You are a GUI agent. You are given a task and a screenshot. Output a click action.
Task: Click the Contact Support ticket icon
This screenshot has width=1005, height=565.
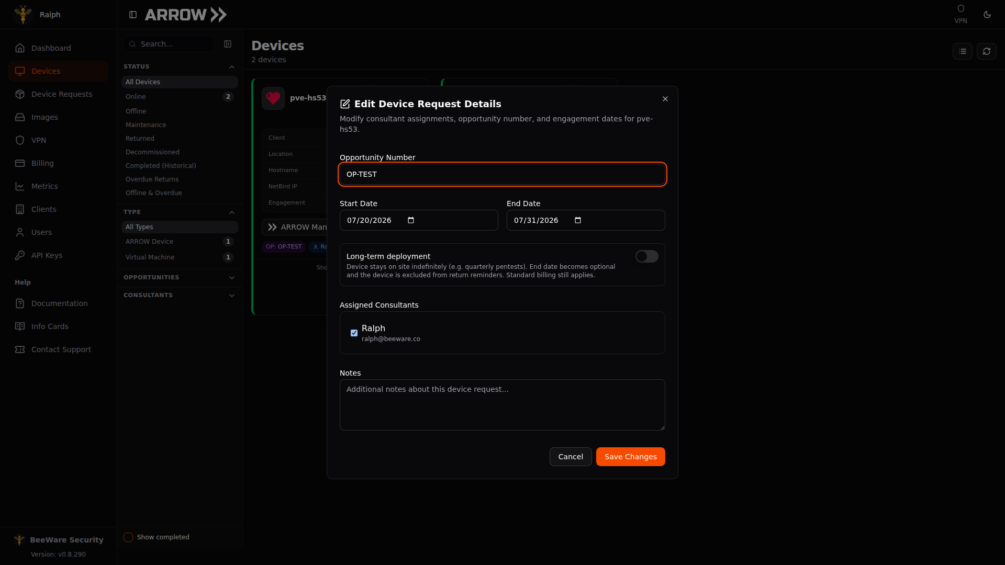20,349
